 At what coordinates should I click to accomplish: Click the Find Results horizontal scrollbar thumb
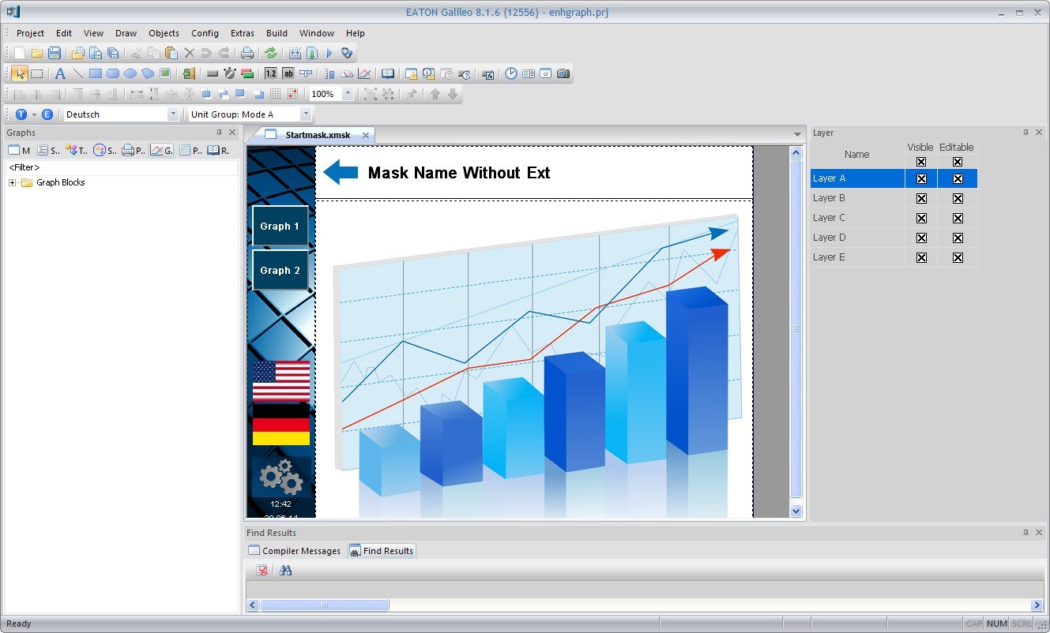[325, 605]
